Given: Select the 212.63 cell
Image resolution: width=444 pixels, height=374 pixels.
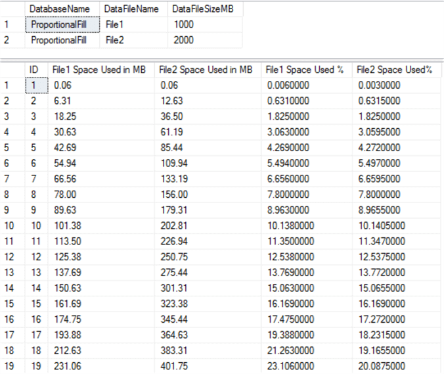Looking at the screenshot, I should click(101, 350).
